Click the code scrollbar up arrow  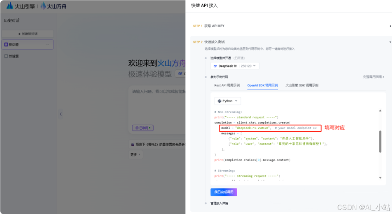click(380, 110)
